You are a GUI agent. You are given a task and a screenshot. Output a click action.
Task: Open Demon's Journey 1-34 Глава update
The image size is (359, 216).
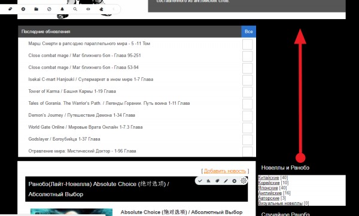pyautogui.click(x=82, y=115)
